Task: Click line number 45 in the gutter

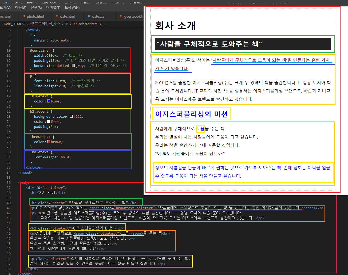Action: tap(9, 228)
